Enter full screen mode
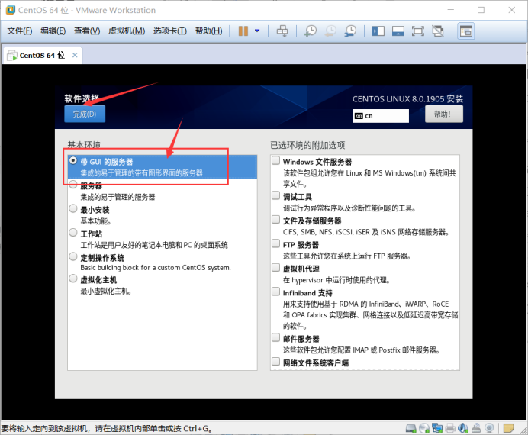Viewport: 528px width, 435px height. (418, 31)
